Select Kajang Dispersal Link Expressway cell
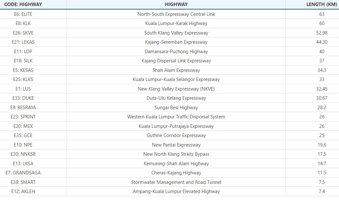The image size is (339, 200). [176, 61]
